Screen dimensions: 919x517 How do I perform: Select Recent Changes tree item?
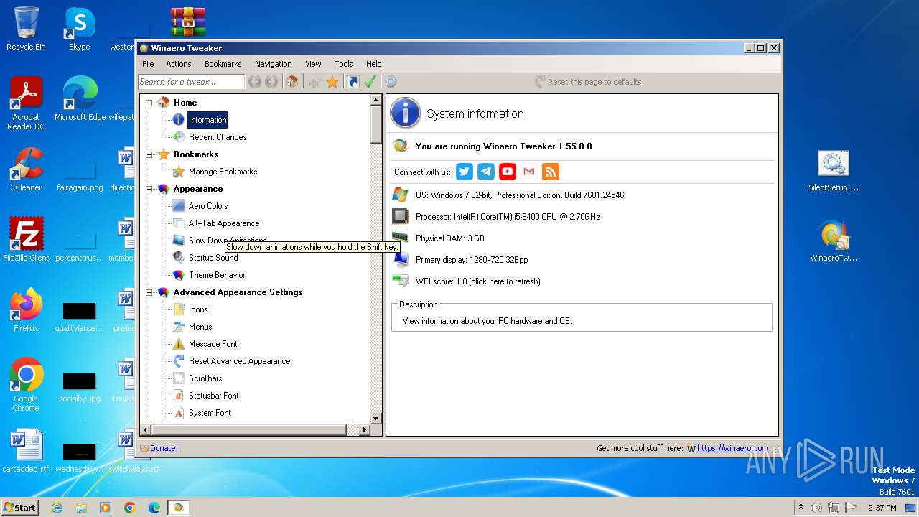click(218, 137)
